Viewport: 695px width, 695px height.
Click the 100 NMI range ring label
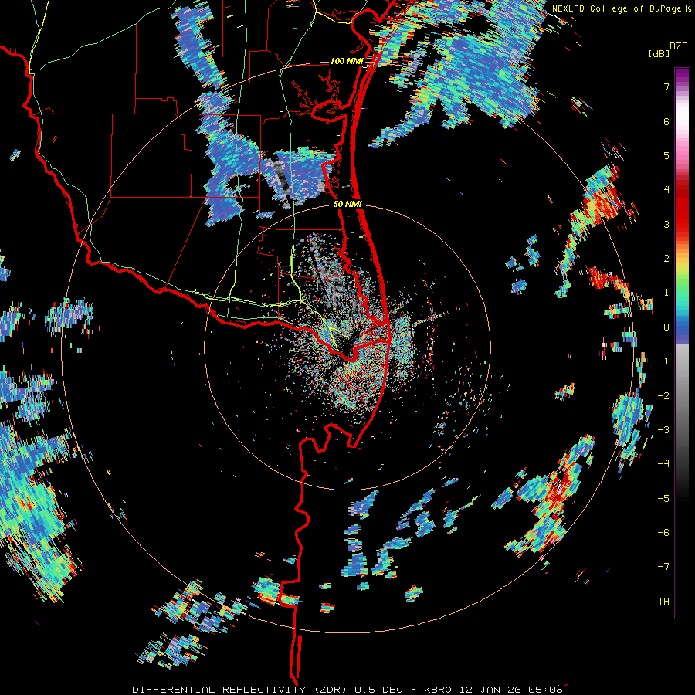346,61
